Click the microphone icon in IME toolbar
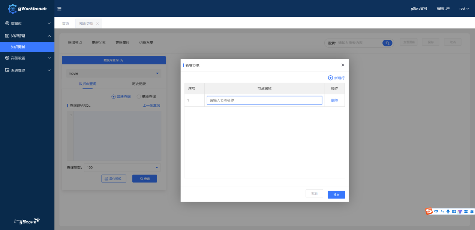 448,212
